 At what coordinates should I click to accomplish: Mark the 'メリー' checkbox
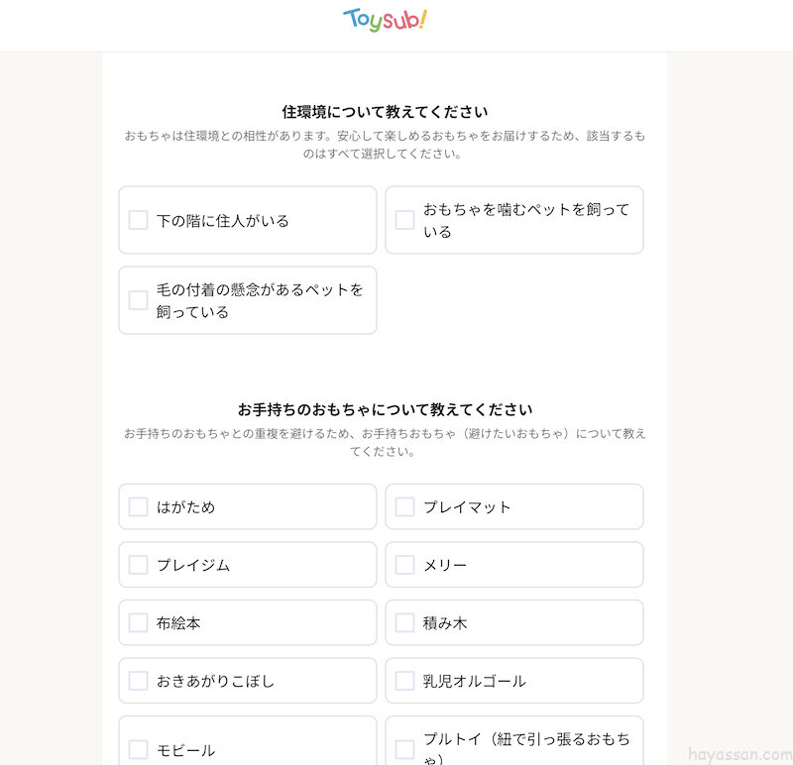[x=404, y=565]
